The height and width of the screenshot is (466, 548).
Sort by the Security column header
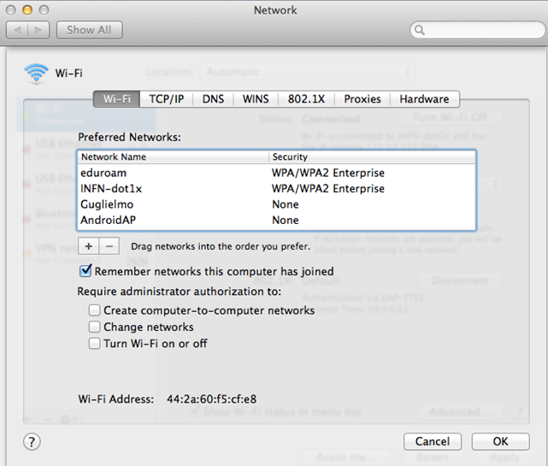click(x=372, y=157)
